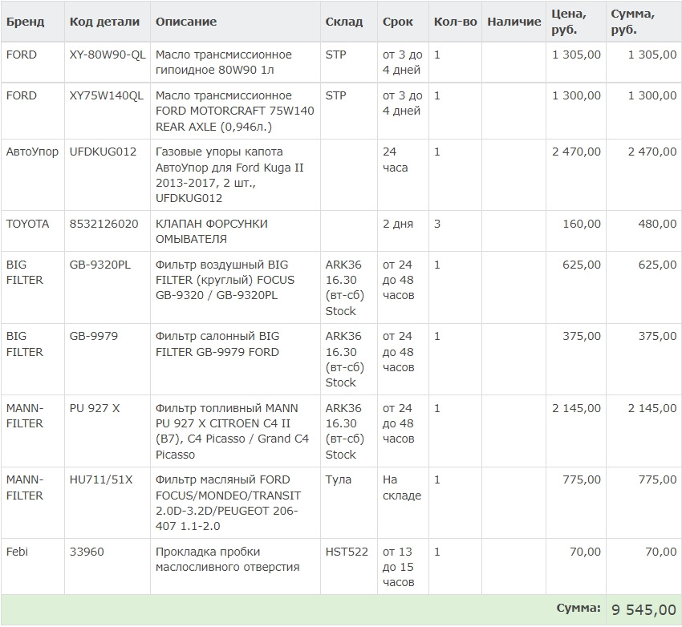
Task: Select part code PU 927 X in code column
Action: (x=95, y=408)
